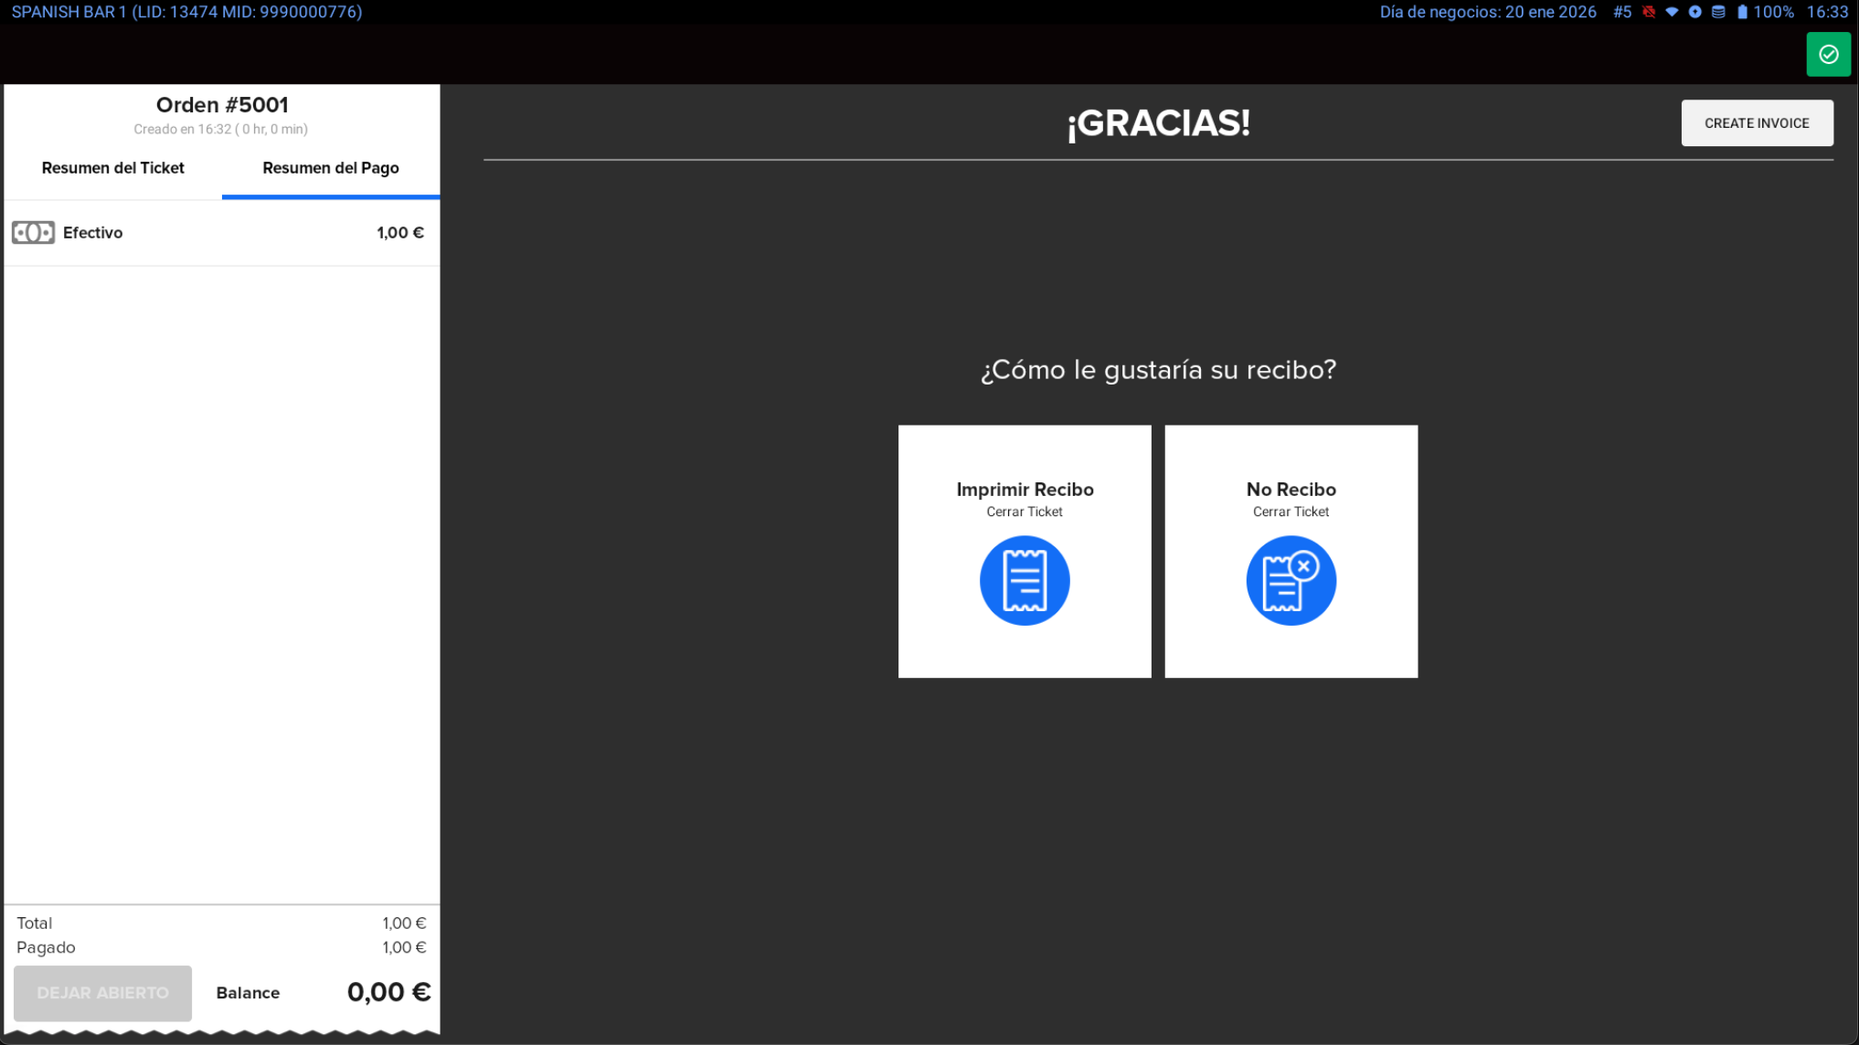This screenshot has height=1045, width=1859.
Task: Tap the Imprimir Recibo receipt icon
Action: point(1024,580)
